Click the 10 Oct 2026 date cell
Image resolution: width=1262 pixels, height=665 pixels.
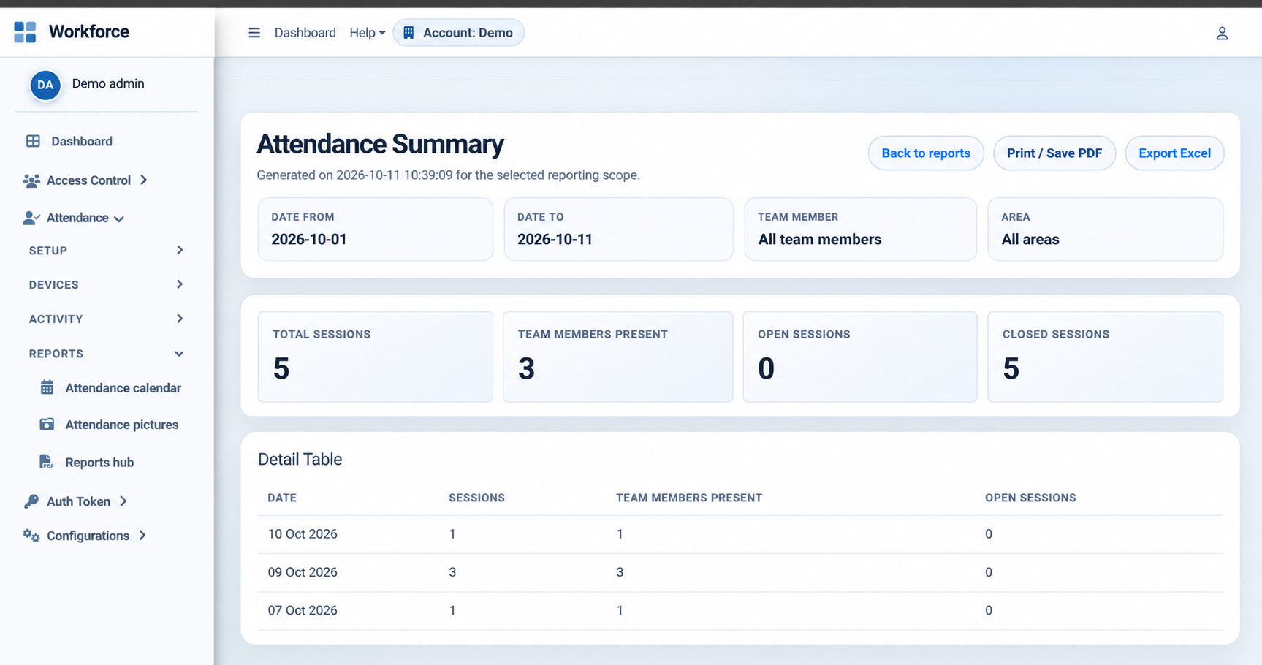303,534
